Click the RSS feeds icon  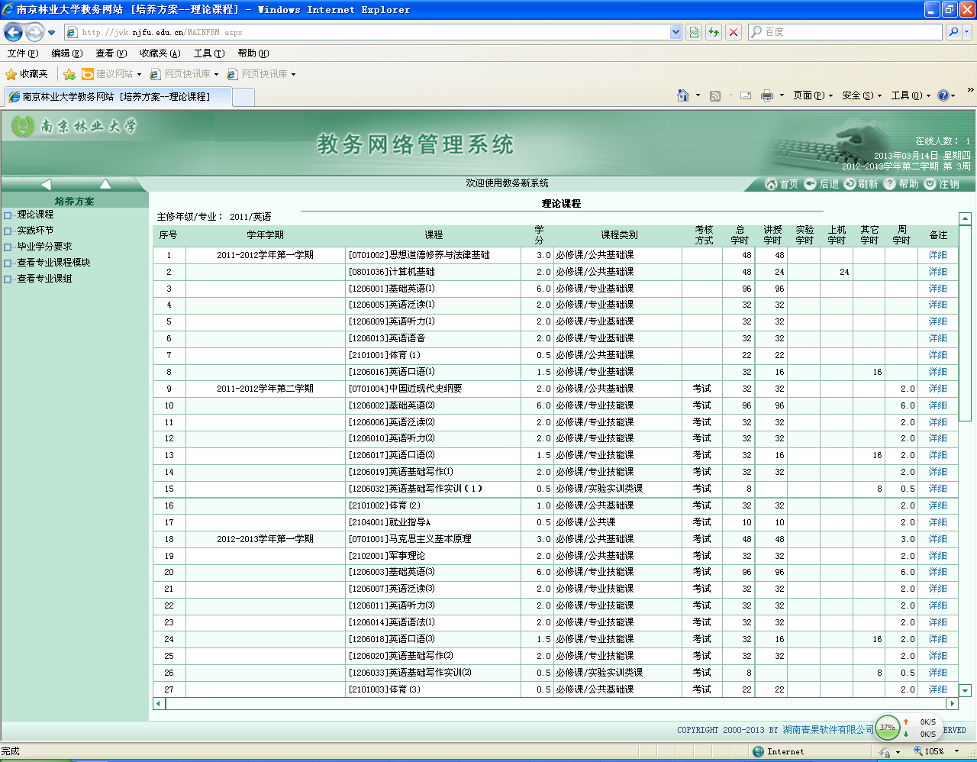(715, 95)
